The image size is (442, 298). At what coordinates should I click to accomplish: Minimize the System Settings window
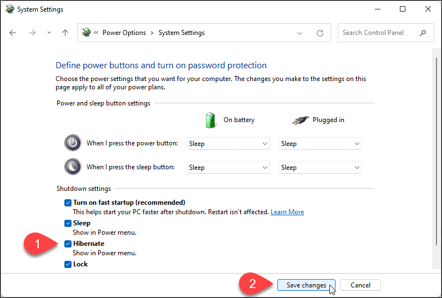pos(378,9)
